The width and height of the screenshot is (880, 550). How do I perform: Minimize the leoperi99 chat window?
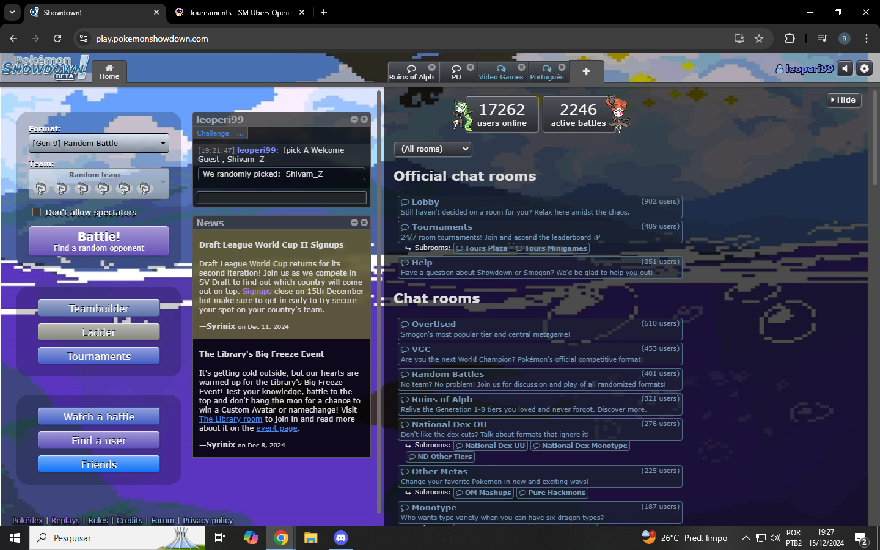(354, 119)
